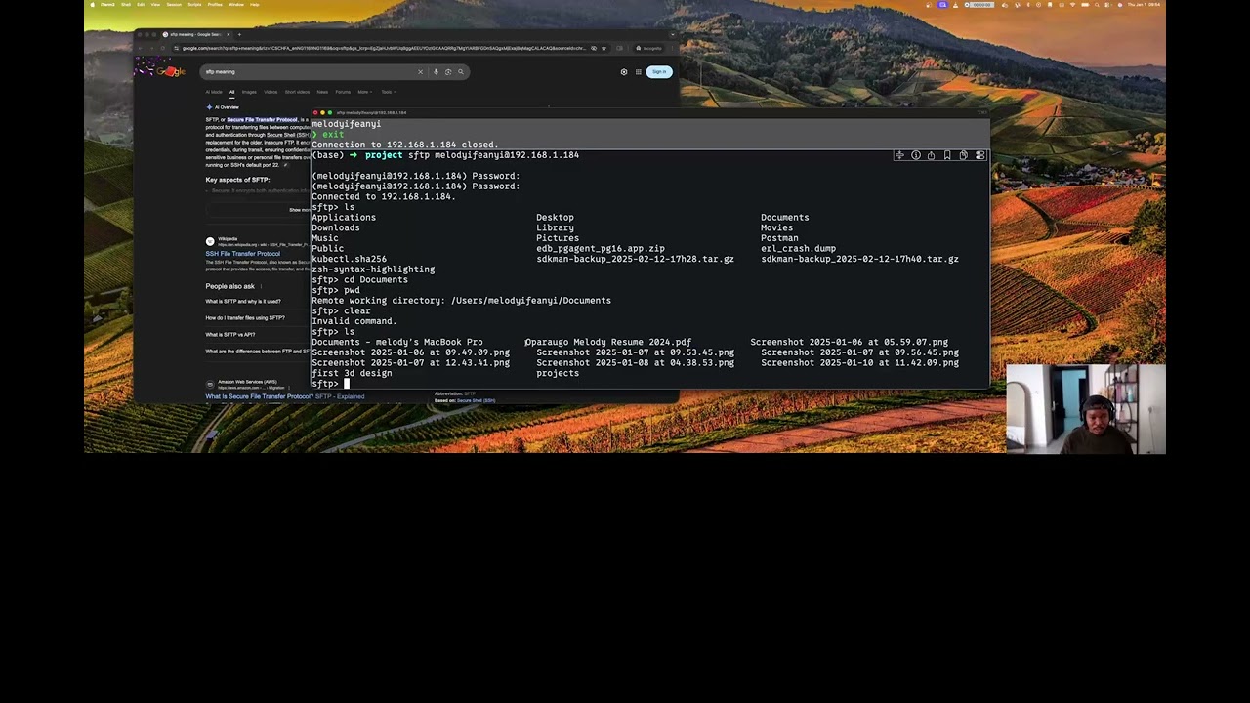Open the Google apps grid
1250x703 pixels.
639,71
